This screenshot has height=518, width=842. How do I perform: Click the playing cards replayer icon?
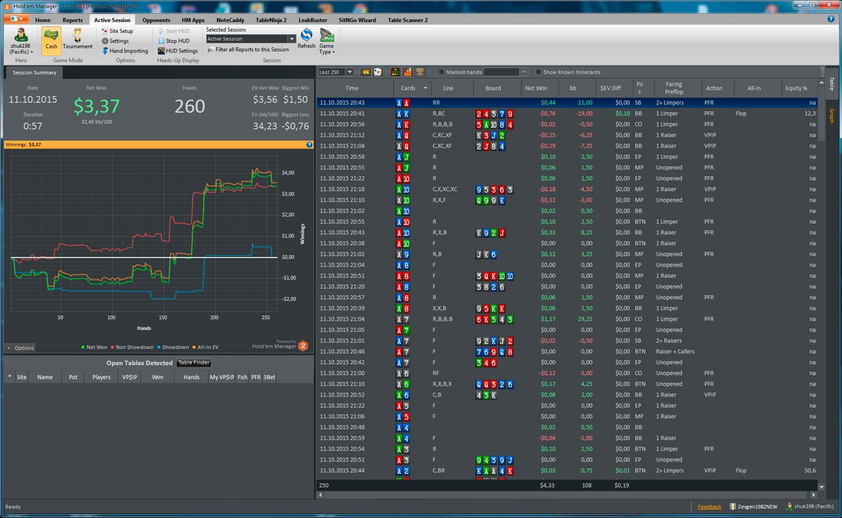[377, 72]
